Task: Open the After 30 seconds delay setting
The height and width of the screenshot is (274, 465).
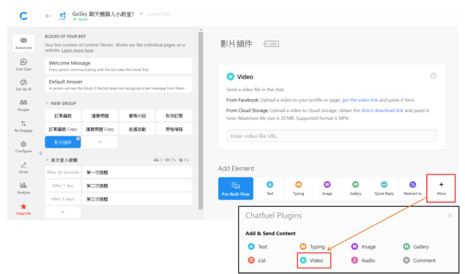Action: point(63,172)
